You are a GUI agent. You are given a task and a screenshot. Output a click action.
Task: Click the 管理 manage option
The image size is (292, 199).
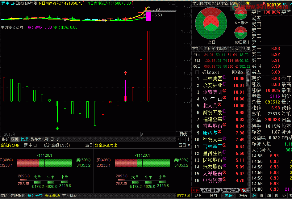coord(24,139)
